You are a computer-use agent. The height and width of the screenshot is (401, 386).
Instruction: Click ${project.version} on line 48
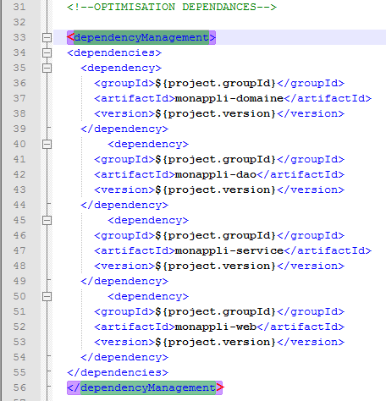(x=216, y=266)
